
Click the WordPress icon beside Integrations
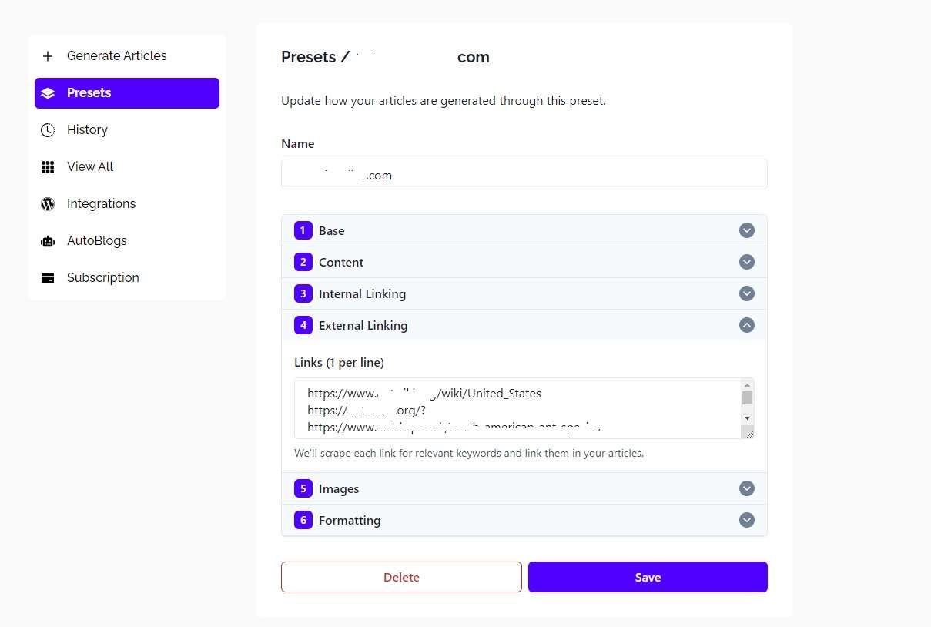pos(48,204)
